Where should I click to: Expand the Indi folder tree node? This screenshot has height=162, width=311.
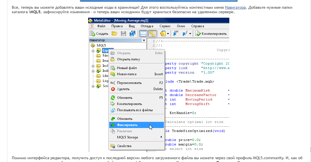[x=93, y=71]
